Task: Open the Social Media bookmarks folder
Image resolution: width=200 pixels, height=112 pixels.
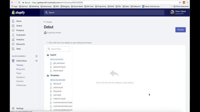Action: 77,6
